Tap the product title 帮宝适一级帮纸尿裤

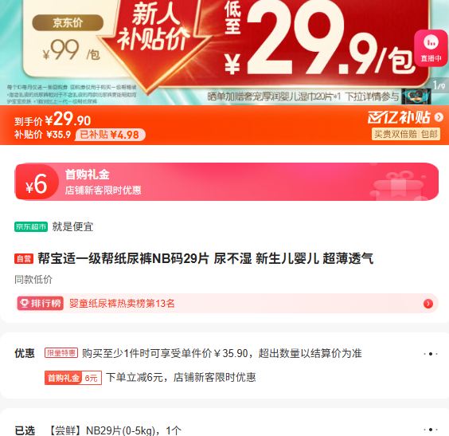205,258
